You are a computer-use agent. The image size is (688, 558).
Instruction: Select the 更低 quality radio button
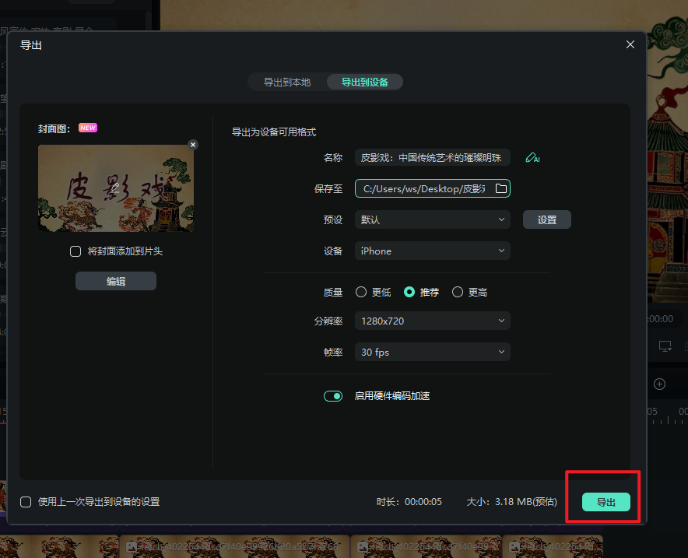click(360, 292)
